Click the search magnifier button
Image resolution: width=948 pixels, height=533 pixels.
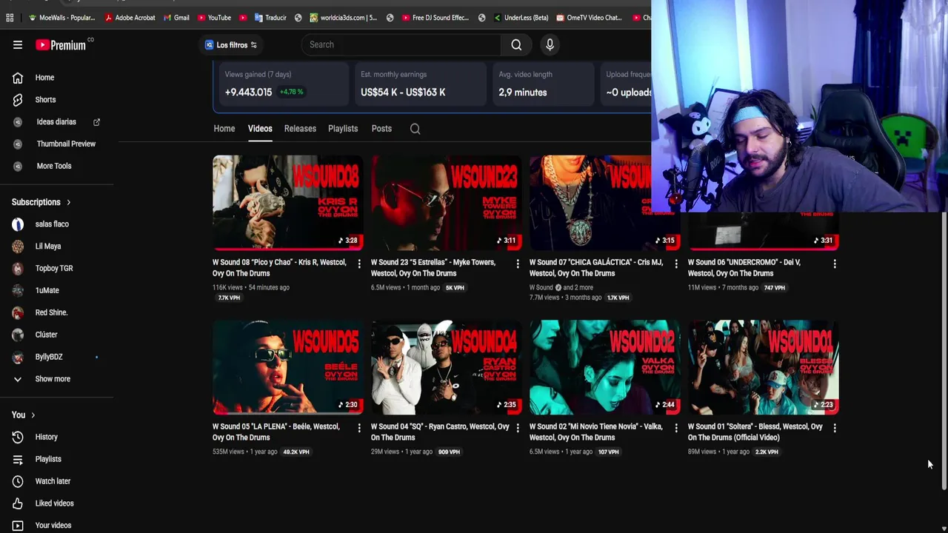coord(516,44)
